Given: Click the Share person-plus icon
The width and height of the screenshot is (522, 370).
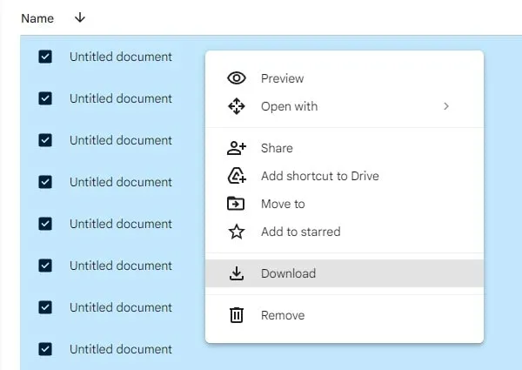Looking at the screenshot, I should point(237,148).
